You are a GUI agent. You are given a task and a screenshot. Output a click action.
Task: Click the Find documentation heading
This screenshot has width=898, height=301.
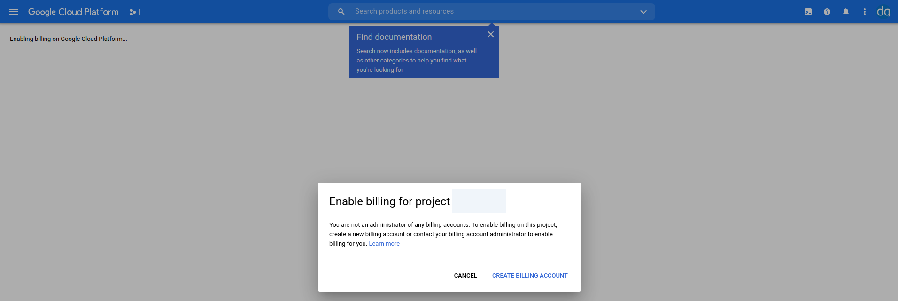(x=394, y=37)
